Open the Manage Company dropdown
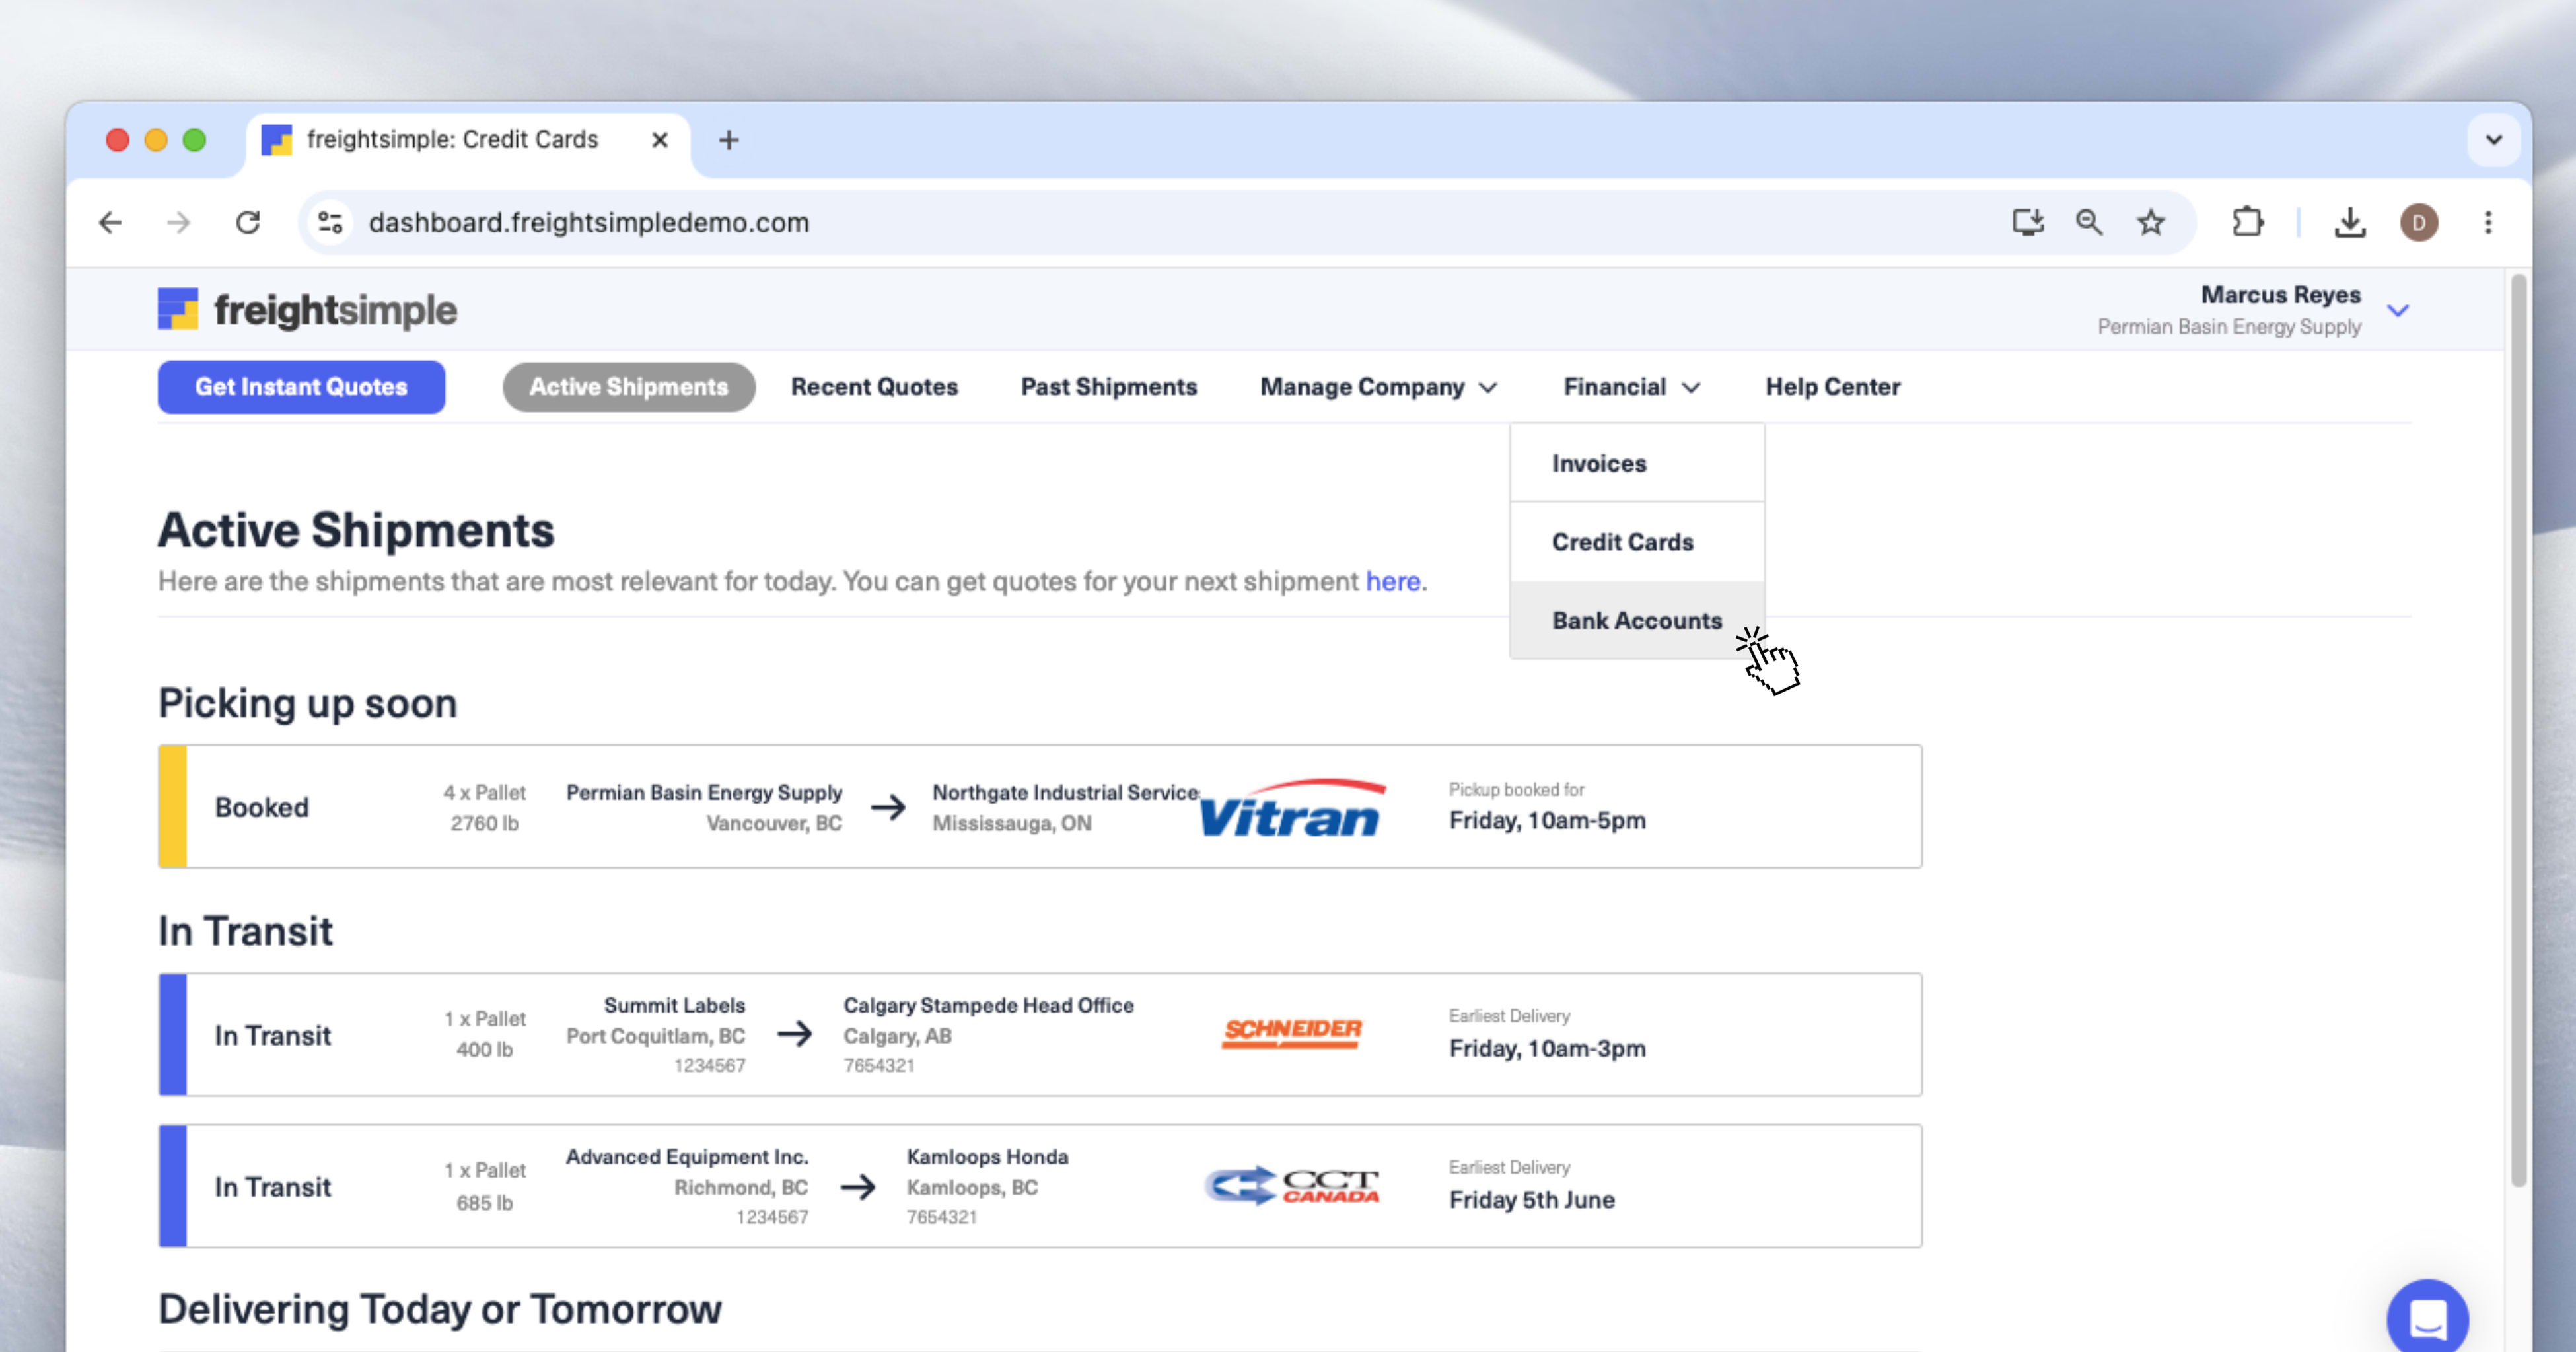The image size is (2576, 1352). 1378,387
